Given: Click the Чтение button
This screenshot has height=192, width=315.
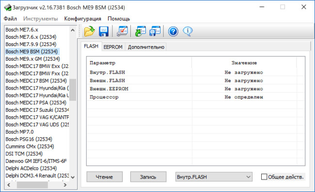Looking at the screenshot, I should pyautogui.click(x=105, y=177).
